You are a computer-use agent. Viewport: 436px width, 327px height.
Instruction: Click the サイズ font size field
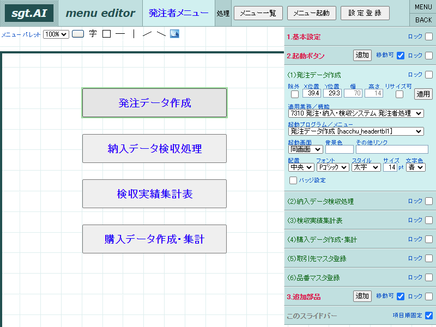click(390, 167)
